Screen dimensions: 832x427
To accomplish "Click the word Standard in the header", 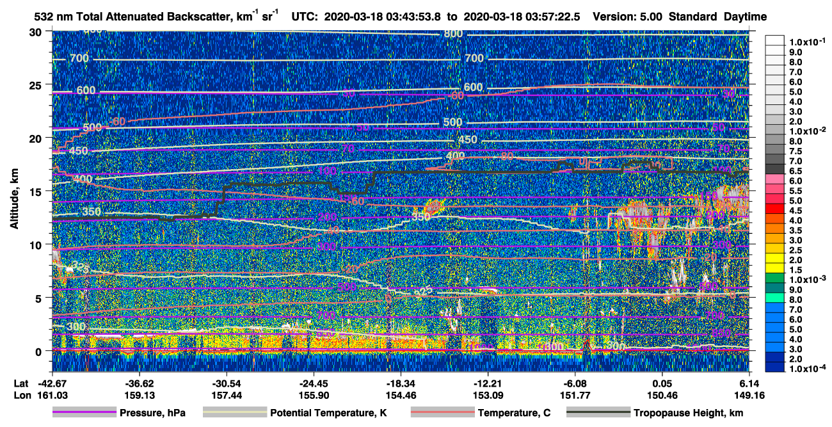I will tap(692, 17).
